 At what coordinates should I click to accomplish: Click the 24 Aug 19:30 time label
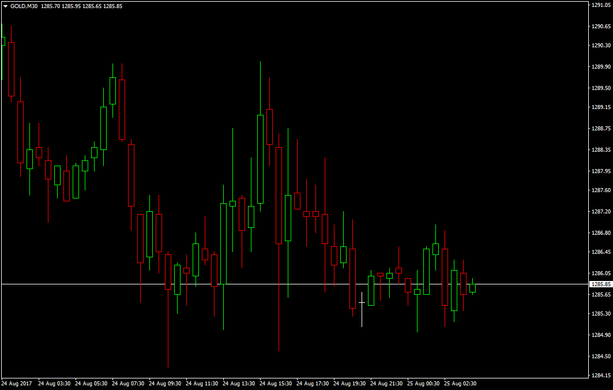click(x=349, y=383)
